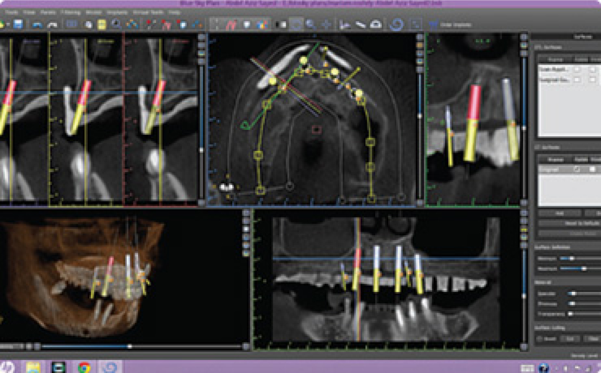This screenshot has width=601, height=373.
Task: Open the Help menu
Action: click(174, 12)
